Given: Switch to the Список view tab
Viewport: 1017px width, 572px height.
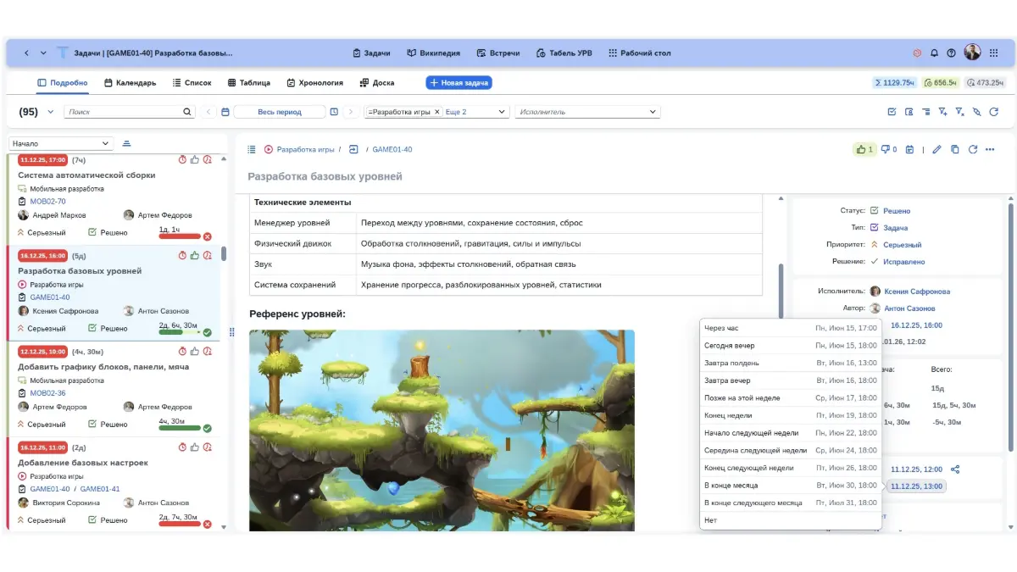Looking at the screenshot, I should point(192,83).
